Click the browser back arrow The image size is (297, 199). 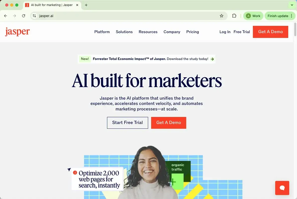6,16
